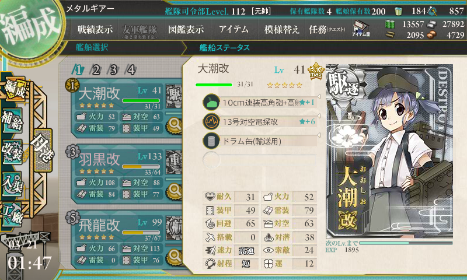Click the 大潮改 destroyer card illustration

click(389, 151)
